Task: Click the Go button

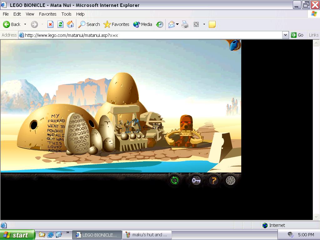Action: click(297, 35)
